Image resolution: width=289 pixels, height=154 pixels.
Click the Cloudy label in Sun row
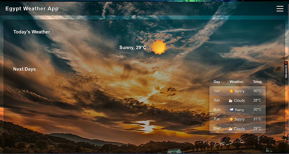pyautogui.click(x=239, y=101)
